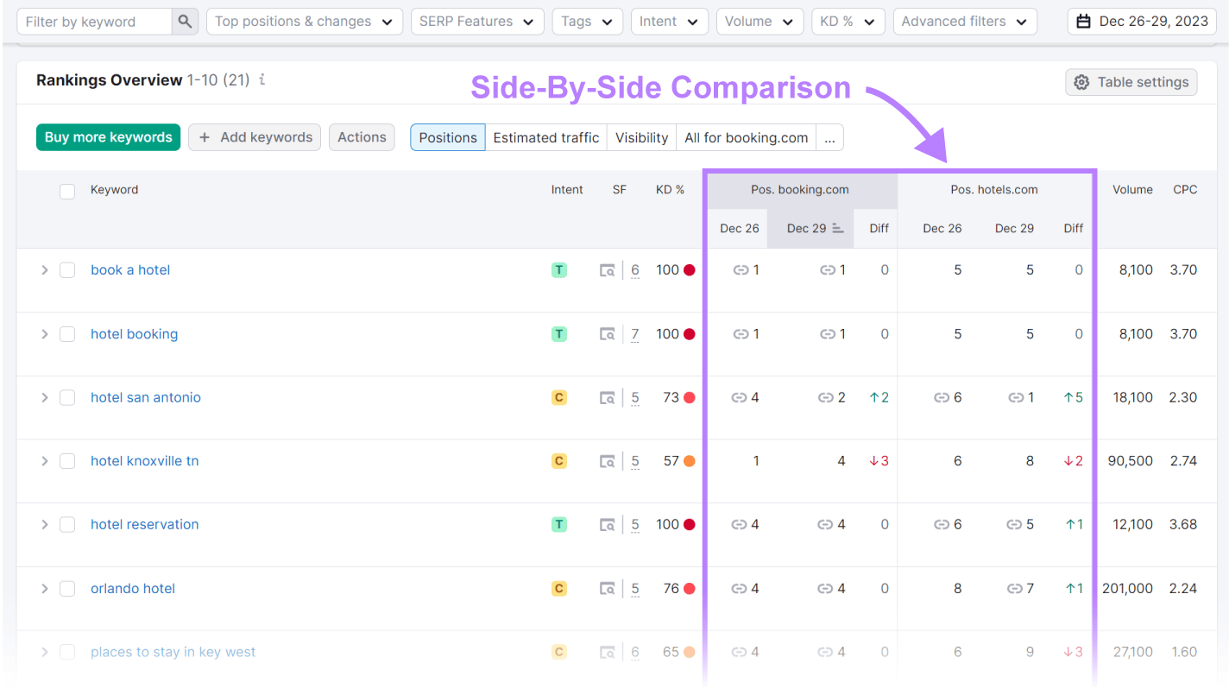Screen dimensions: 1229x689
Task: Click the Table settings gear icon
Action: [1081, 82]
